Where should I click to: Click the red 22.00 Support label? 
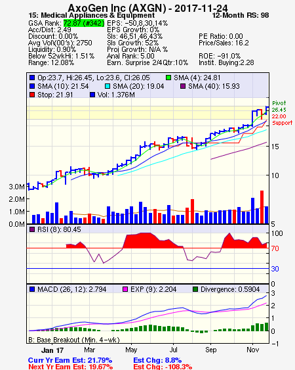pos(282,120)
